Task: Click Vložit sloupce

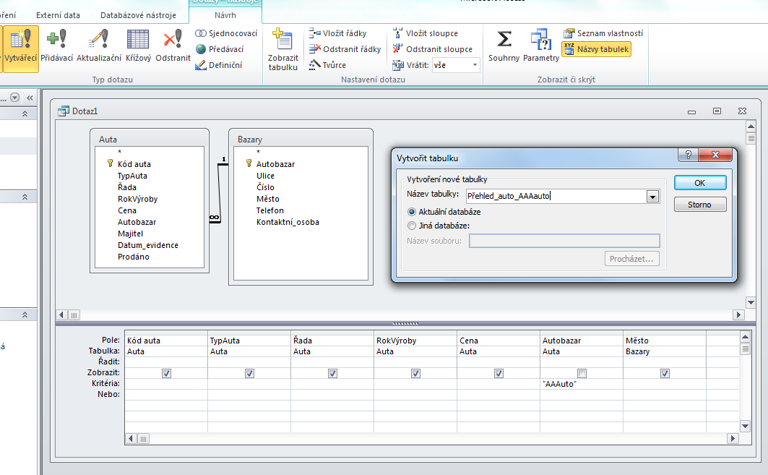Action: 426,33
